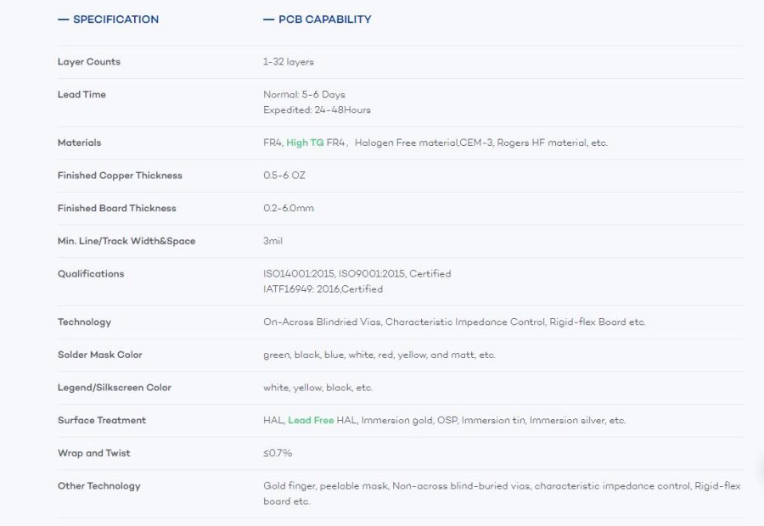
Task: Click the Materials row label
Action: click(x=79, y=143)
